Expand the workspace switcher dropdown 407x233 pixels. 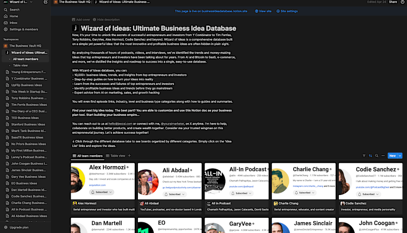(x=31, y=2)
